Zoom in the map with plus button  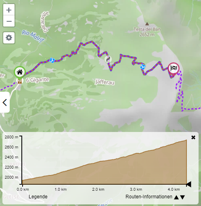(9, 10)
